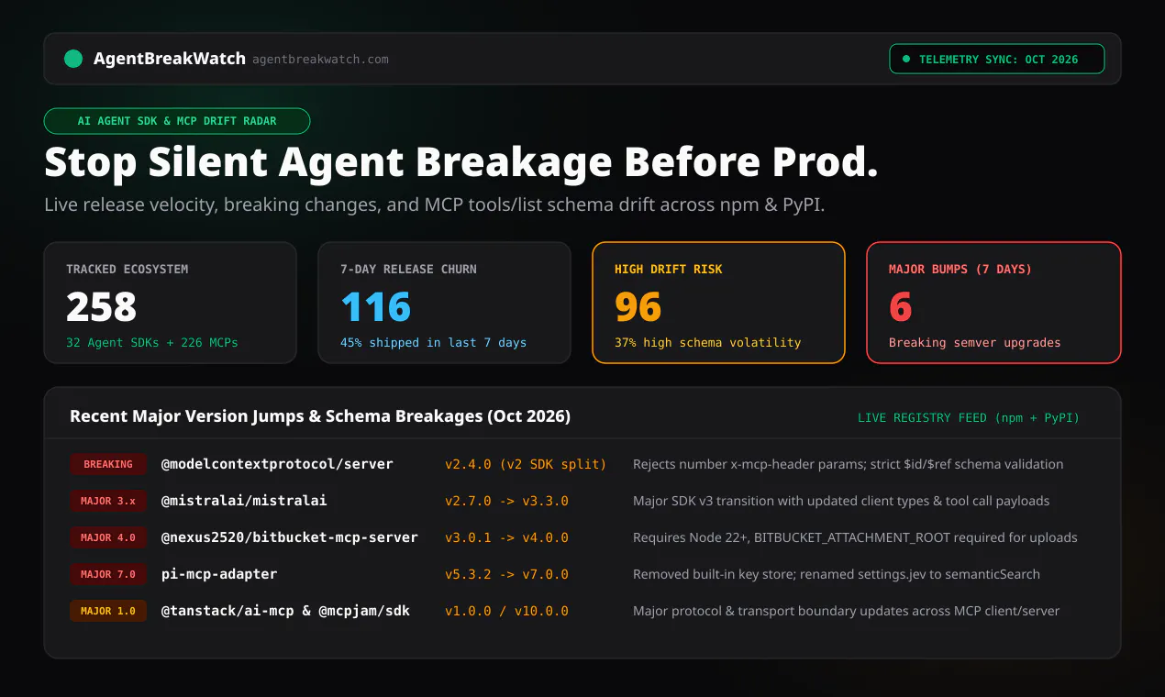
Task: Click the Stop Silent Agent Breakage headline
Action: (x=461, y=162)
